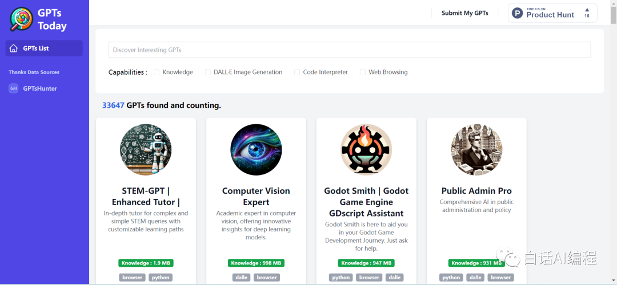
Task: Click the Public Admin Comprehensive AI description
Action: pos(476,206)
